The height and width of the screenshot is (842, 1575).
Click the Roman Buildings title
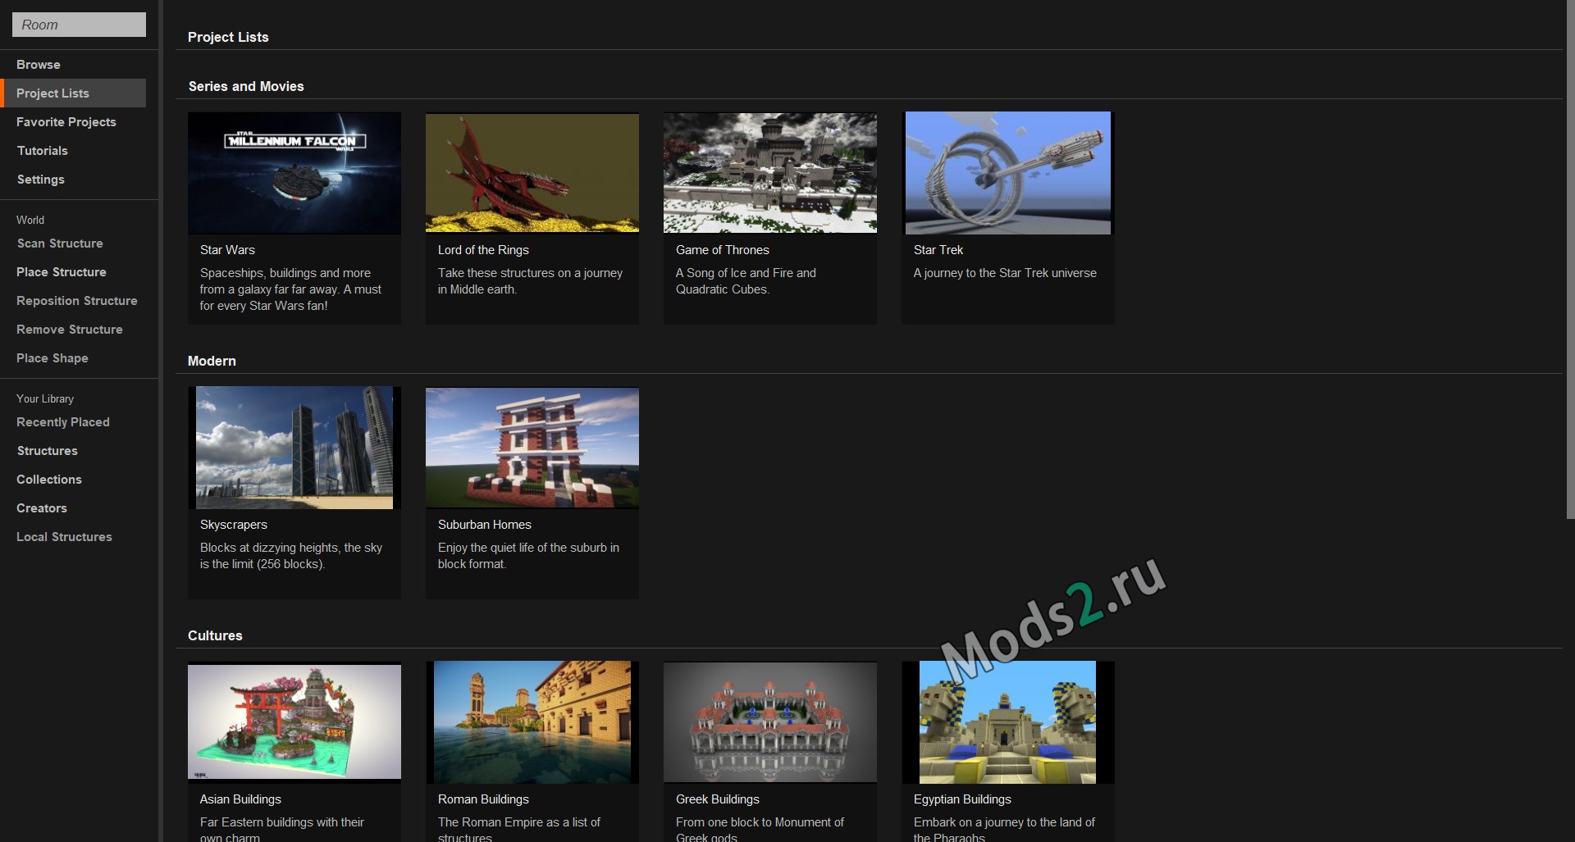(x=483, y=799)
